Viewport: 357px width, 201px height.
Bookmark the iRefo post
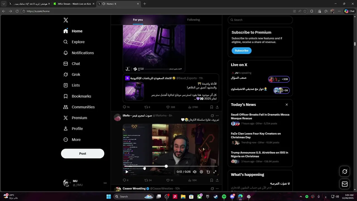click(212, 180)
